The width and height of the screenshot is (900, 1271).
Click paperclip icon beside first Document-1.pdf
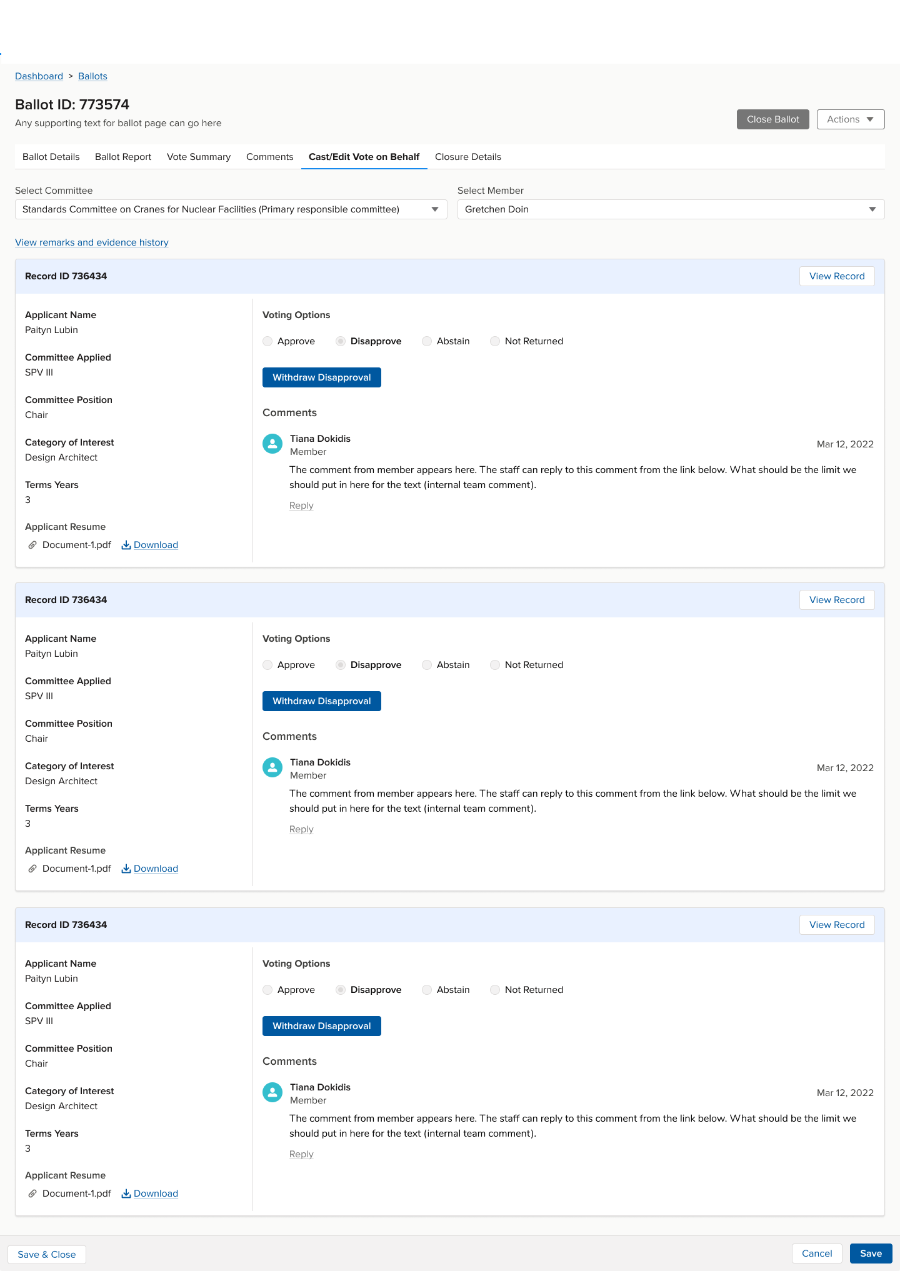pos(32,545)
